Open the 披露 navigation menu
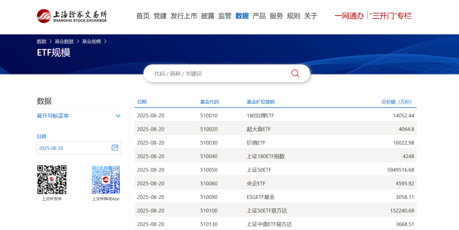This screenshot has height=230, width=459. [x=208, y=16]
